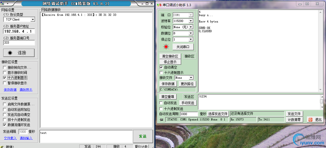Click the red serial port status indicator
The width and height of the screenshot is (326, 148).
point(166,47)
